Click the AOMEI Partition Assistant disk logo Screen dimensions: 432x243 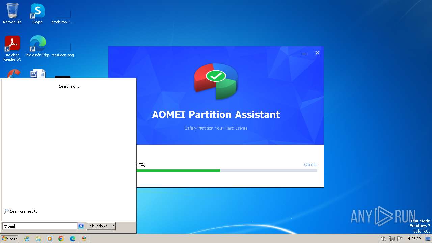coord(216,81)
